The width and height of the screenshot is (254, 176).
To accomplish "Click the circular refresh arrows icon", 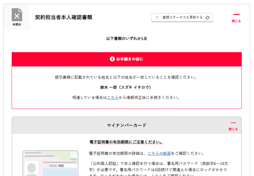I will pos(207,18).
